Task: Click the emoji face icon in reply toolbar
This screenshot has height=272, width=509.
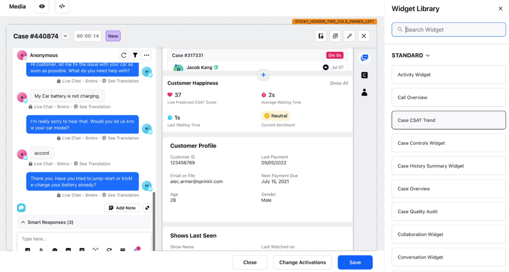Action: [55, 250]
